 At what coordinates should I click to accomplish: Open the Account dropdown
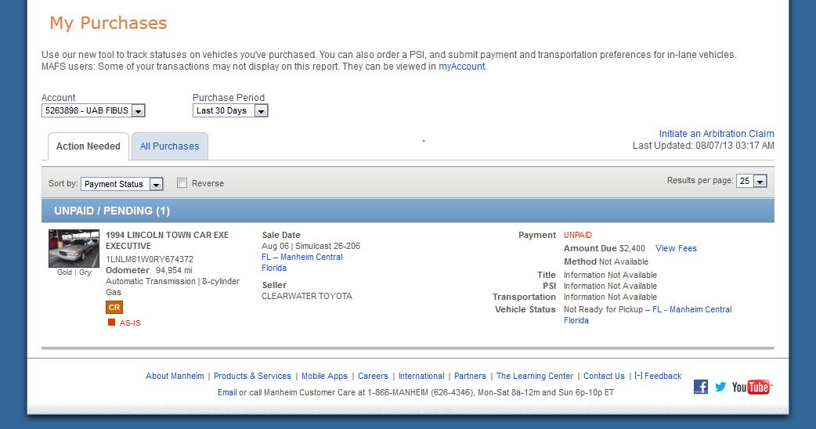point(93,111)
